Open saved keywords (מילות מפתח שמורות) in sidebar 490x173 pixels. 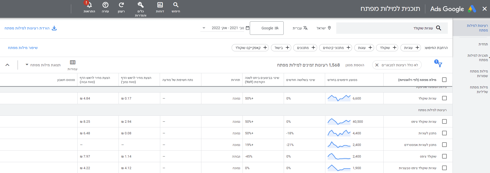click(x=479, y=73)
